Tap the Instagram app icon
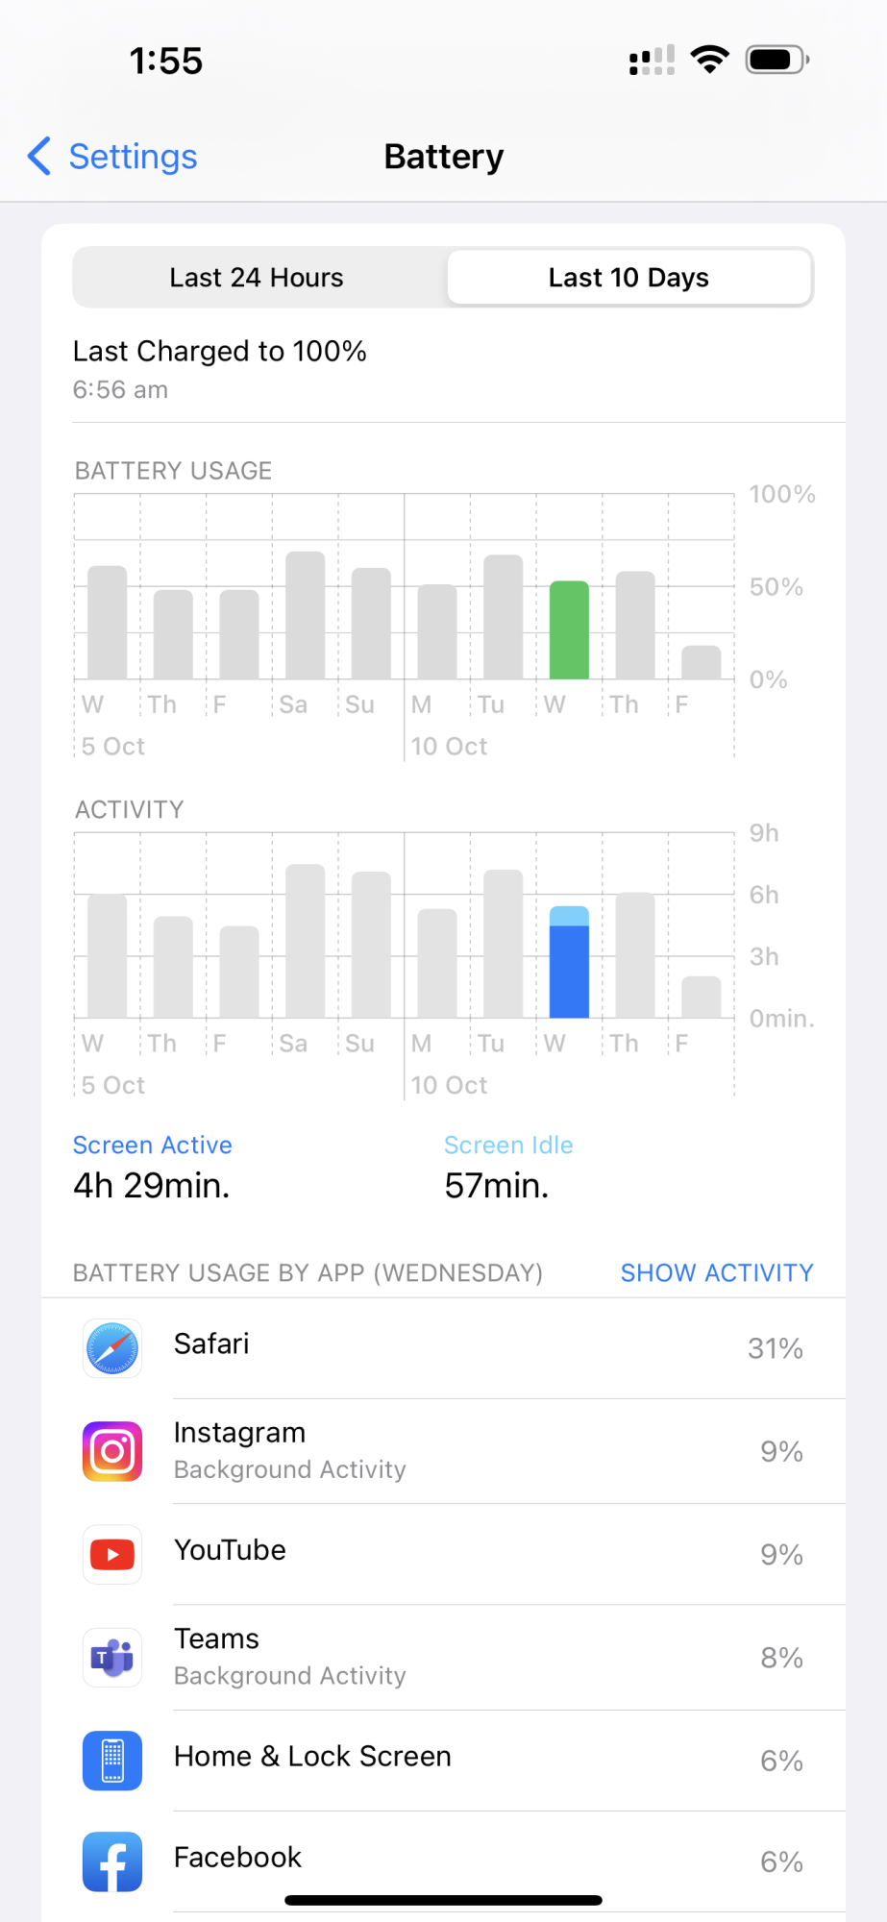This screenshot has width=887, height=1922. tap(112, 1451)
